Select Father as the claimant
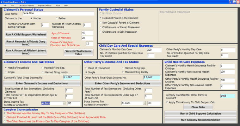 (x=57, y=19)
